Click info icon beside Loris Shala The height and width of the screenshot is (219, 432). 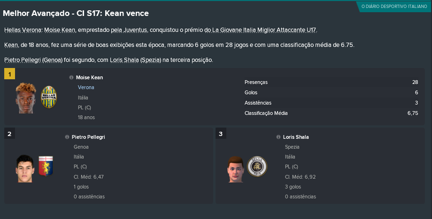click(x=278, y=137)
